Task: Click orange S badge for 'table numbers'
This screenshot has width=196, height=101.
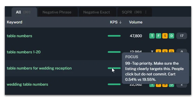Action: pyautogui.click(x=165, y=36)
